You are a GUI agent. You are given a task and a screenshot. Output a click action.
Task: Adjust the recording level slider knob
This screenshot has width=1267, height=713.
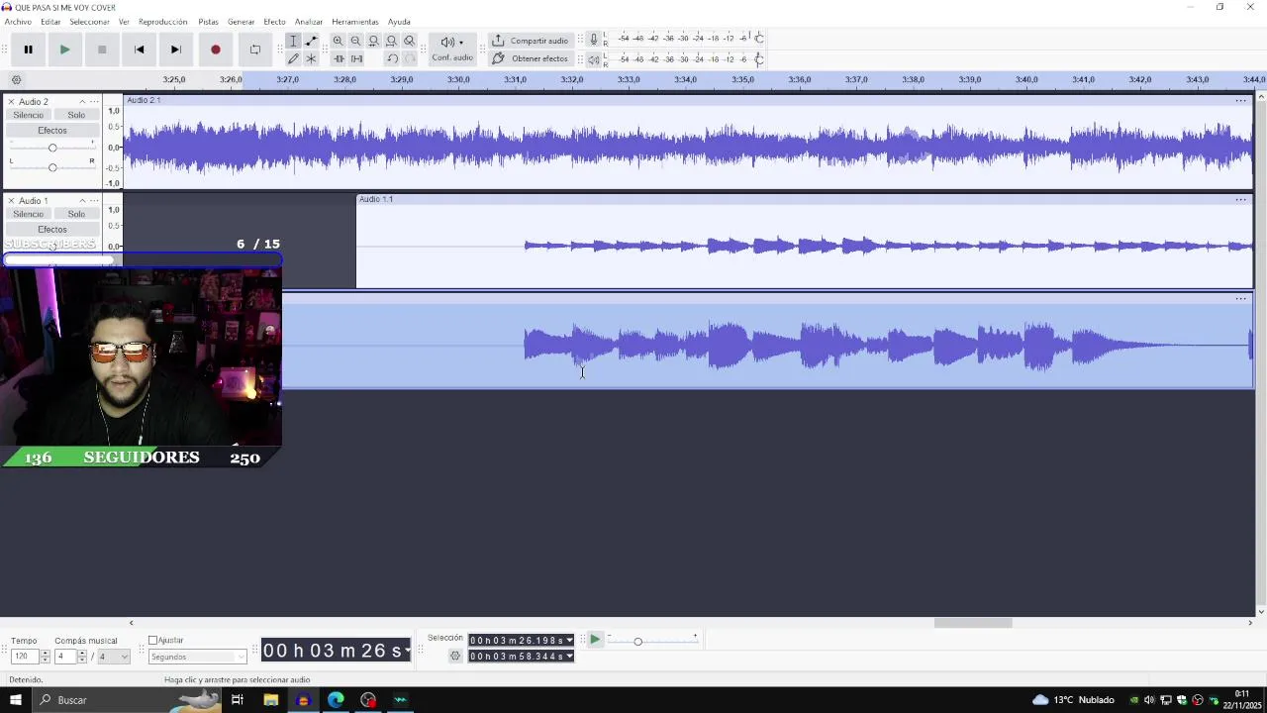(x=758, y=39)
